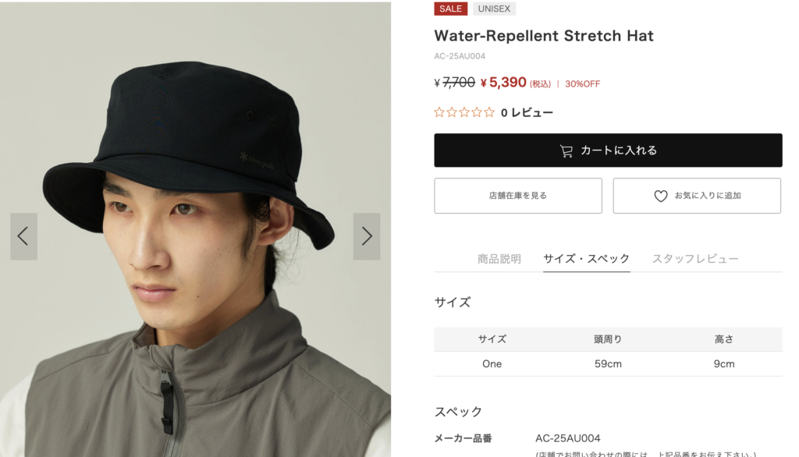The image size is (799, 457).
Task: Click the red SALE badge
Action: tap(451, 9)
